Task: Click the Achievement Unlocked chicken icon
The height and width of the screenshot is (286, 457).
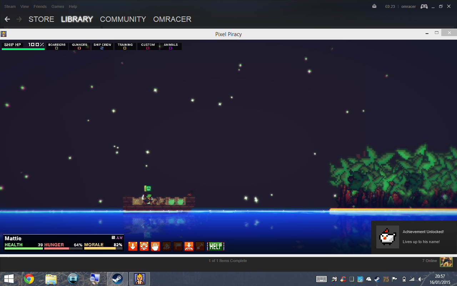Action: point(388,237)
